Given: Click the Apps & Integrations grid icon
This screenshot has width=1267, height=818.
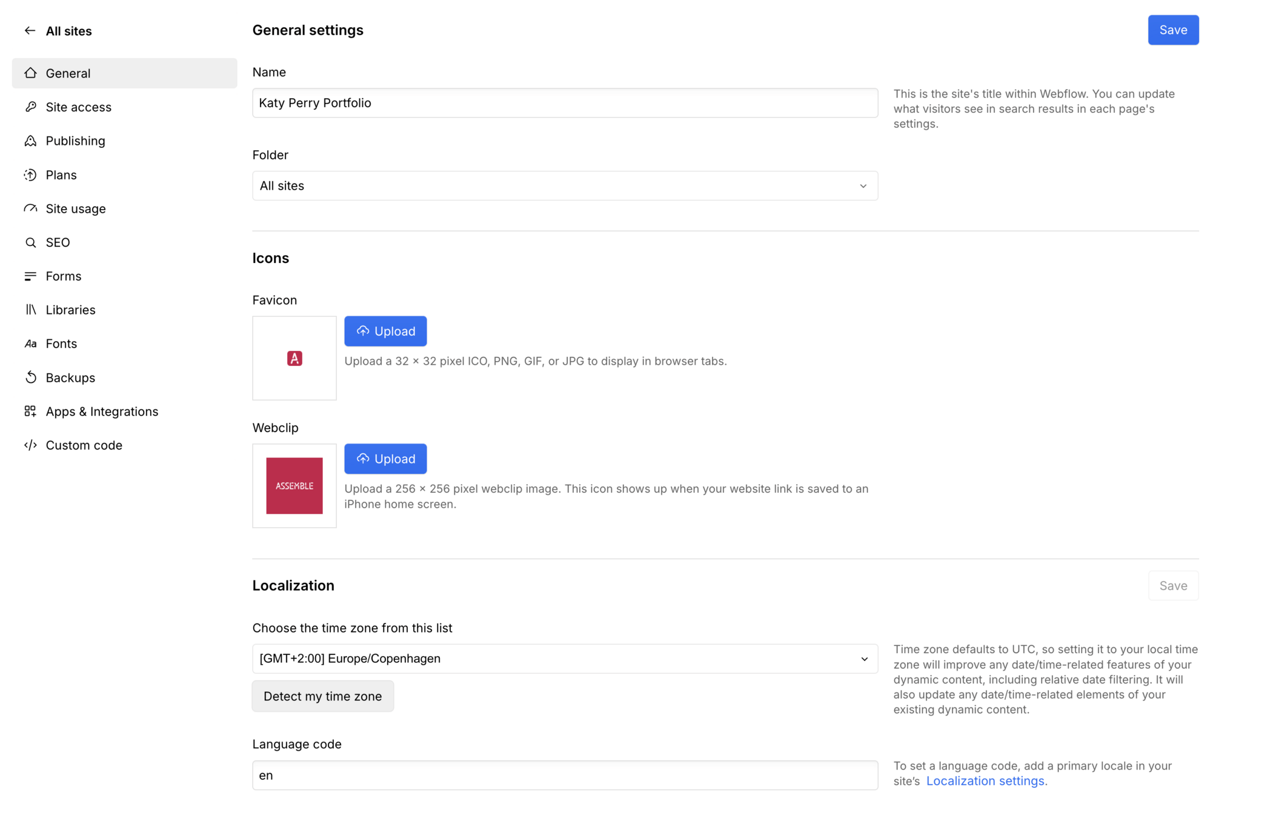Looking at the screenshot, I should 30,411.
